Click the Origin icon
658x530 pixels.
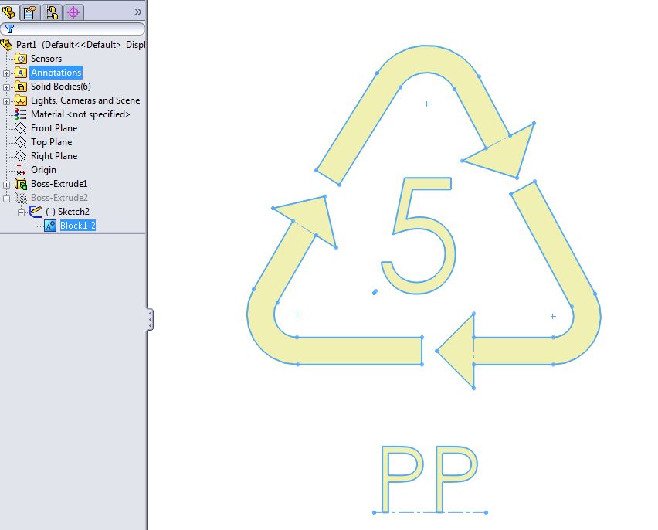(21, 170)
